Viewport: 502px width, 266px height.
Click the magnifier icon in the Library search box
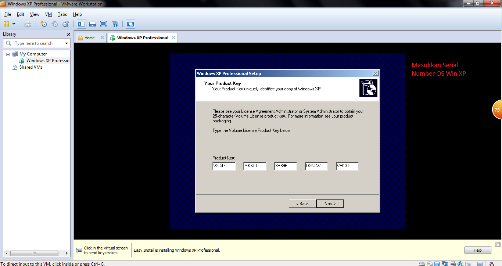pyautogui.click(x=9, y=43)
